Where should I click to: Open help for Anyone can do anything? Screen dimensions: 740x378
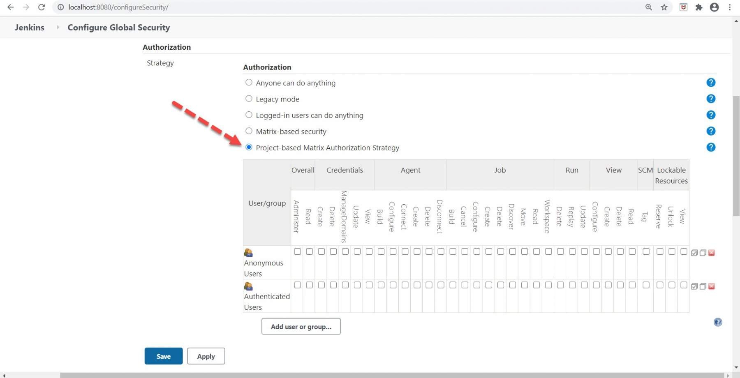711,82
